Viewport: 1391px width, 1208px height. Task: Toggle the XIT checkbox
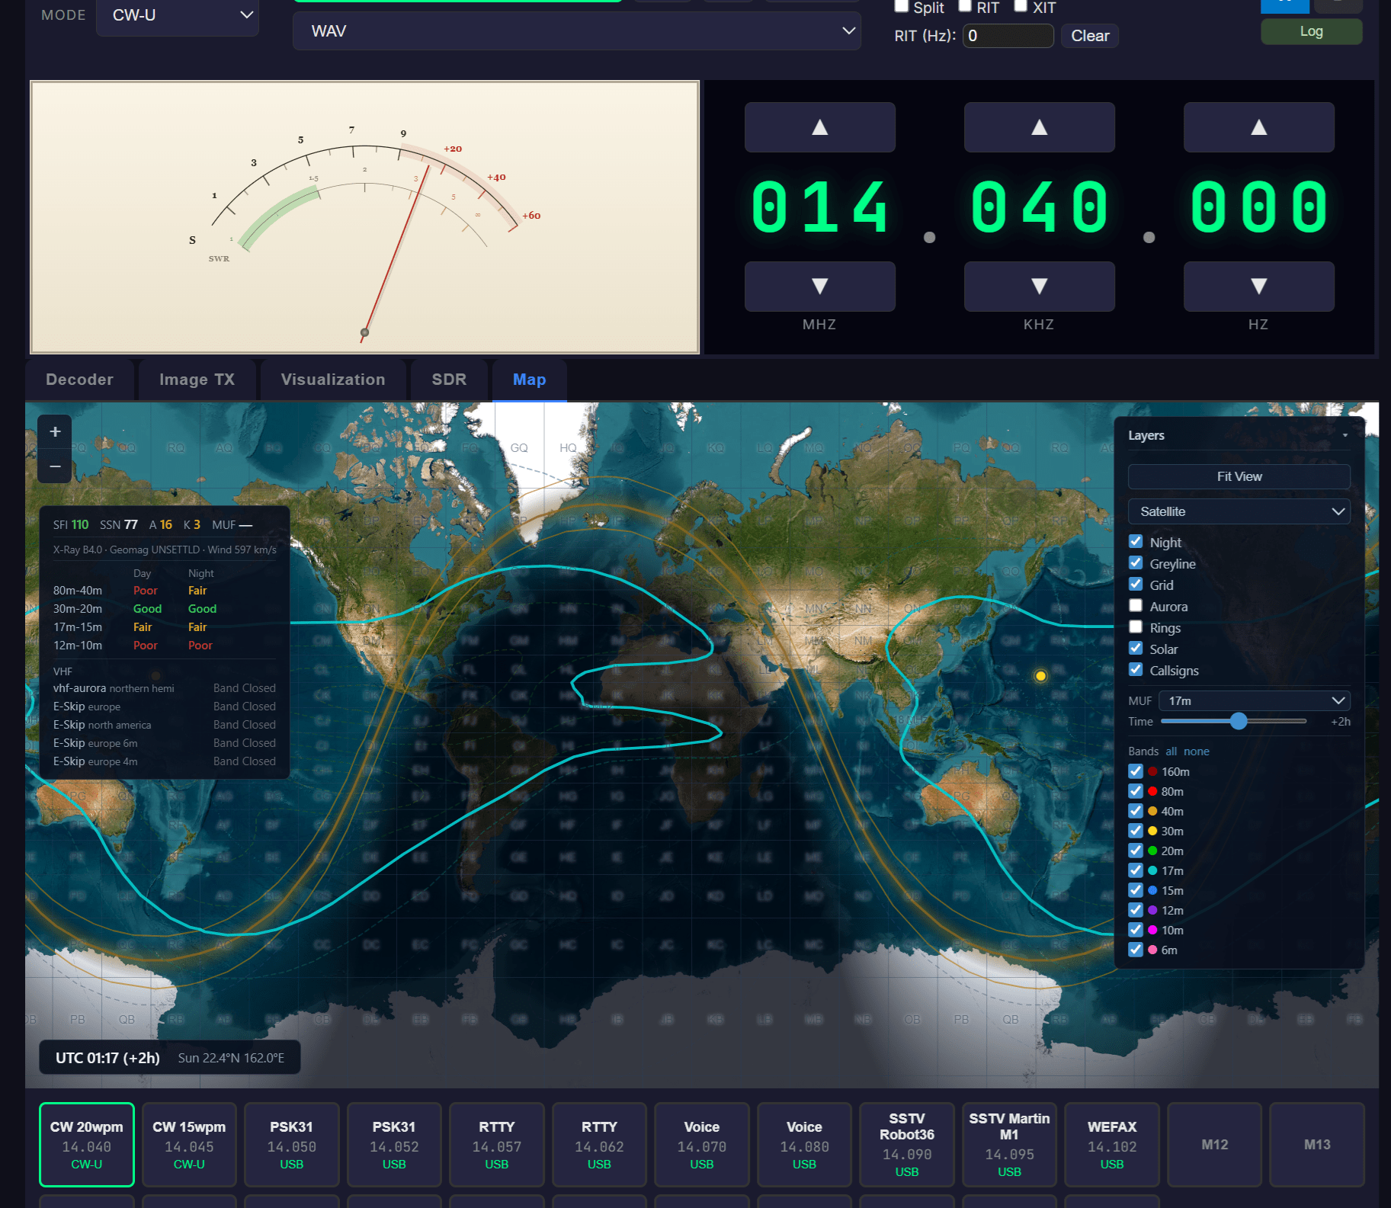tap(1021, 6)
